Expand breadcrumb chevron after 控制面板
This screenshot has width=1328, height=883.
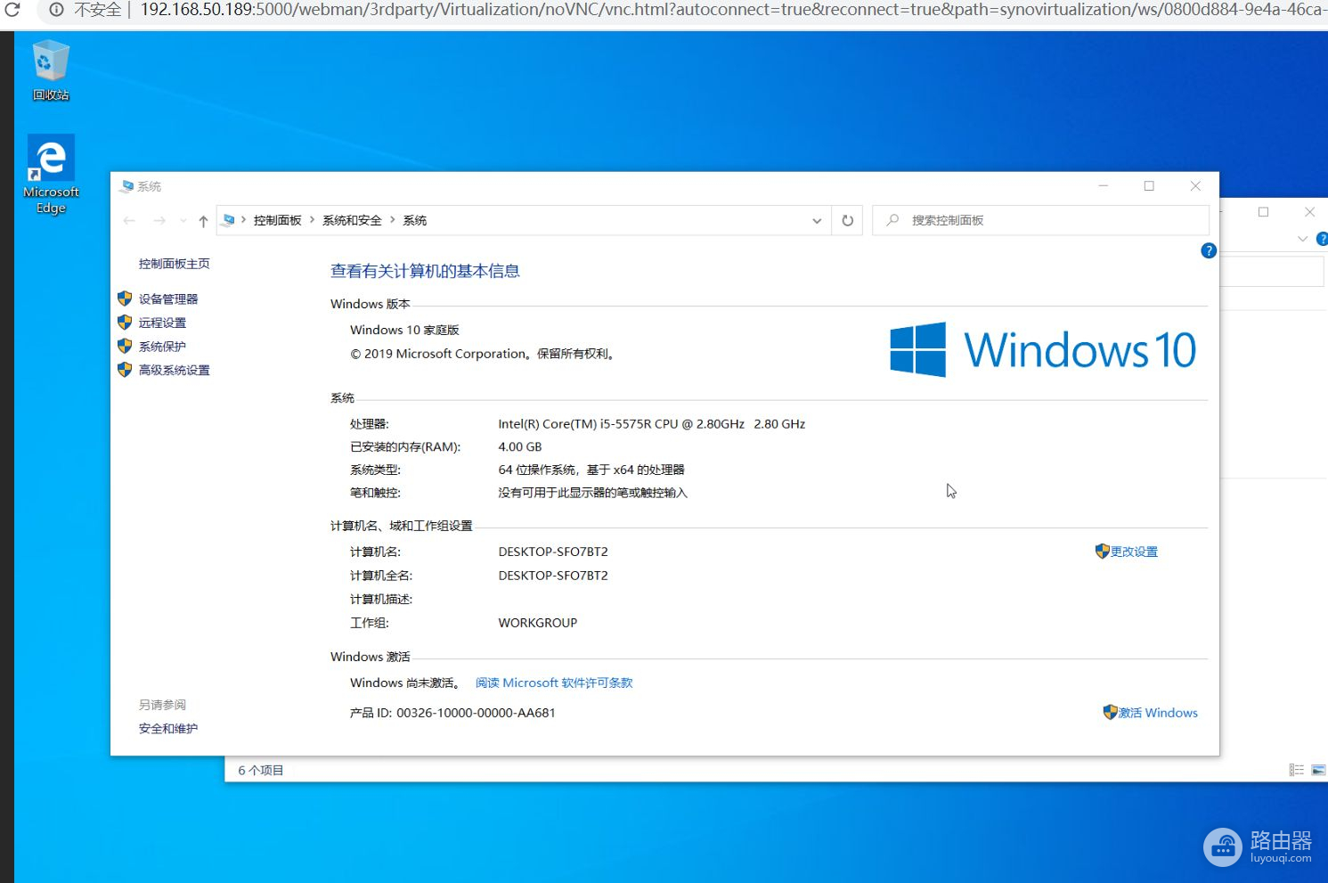[312, 220]
